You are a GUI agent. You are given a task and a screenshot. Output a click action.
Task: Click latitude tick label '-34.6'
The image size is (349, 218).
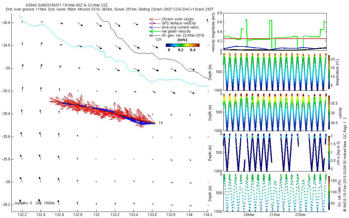(x=6, y=23)
